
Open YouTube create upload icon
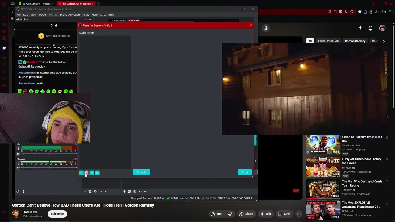point(360,28)
